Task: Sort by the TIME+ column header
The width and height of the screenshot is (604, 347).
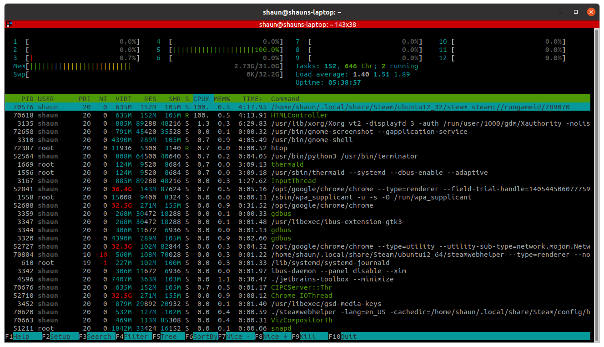Action: pos(252,99)
